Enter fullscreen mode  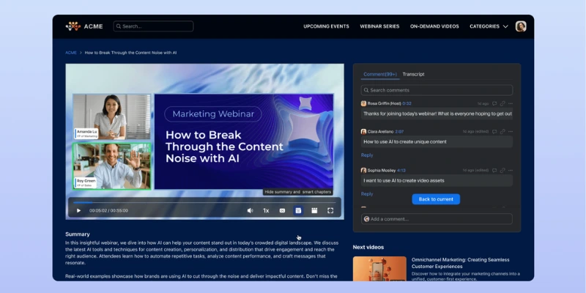[330, 210]
